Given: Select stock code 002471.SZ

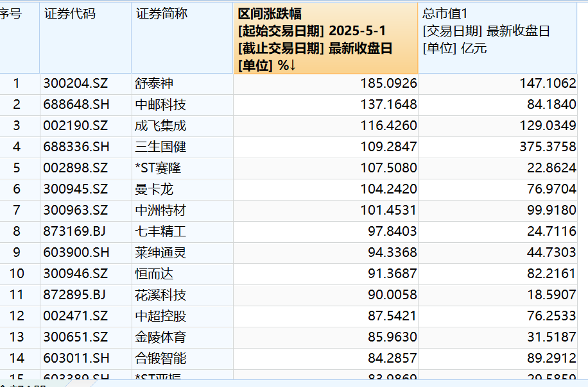Looking at the screenshot, I should [76, 316].
